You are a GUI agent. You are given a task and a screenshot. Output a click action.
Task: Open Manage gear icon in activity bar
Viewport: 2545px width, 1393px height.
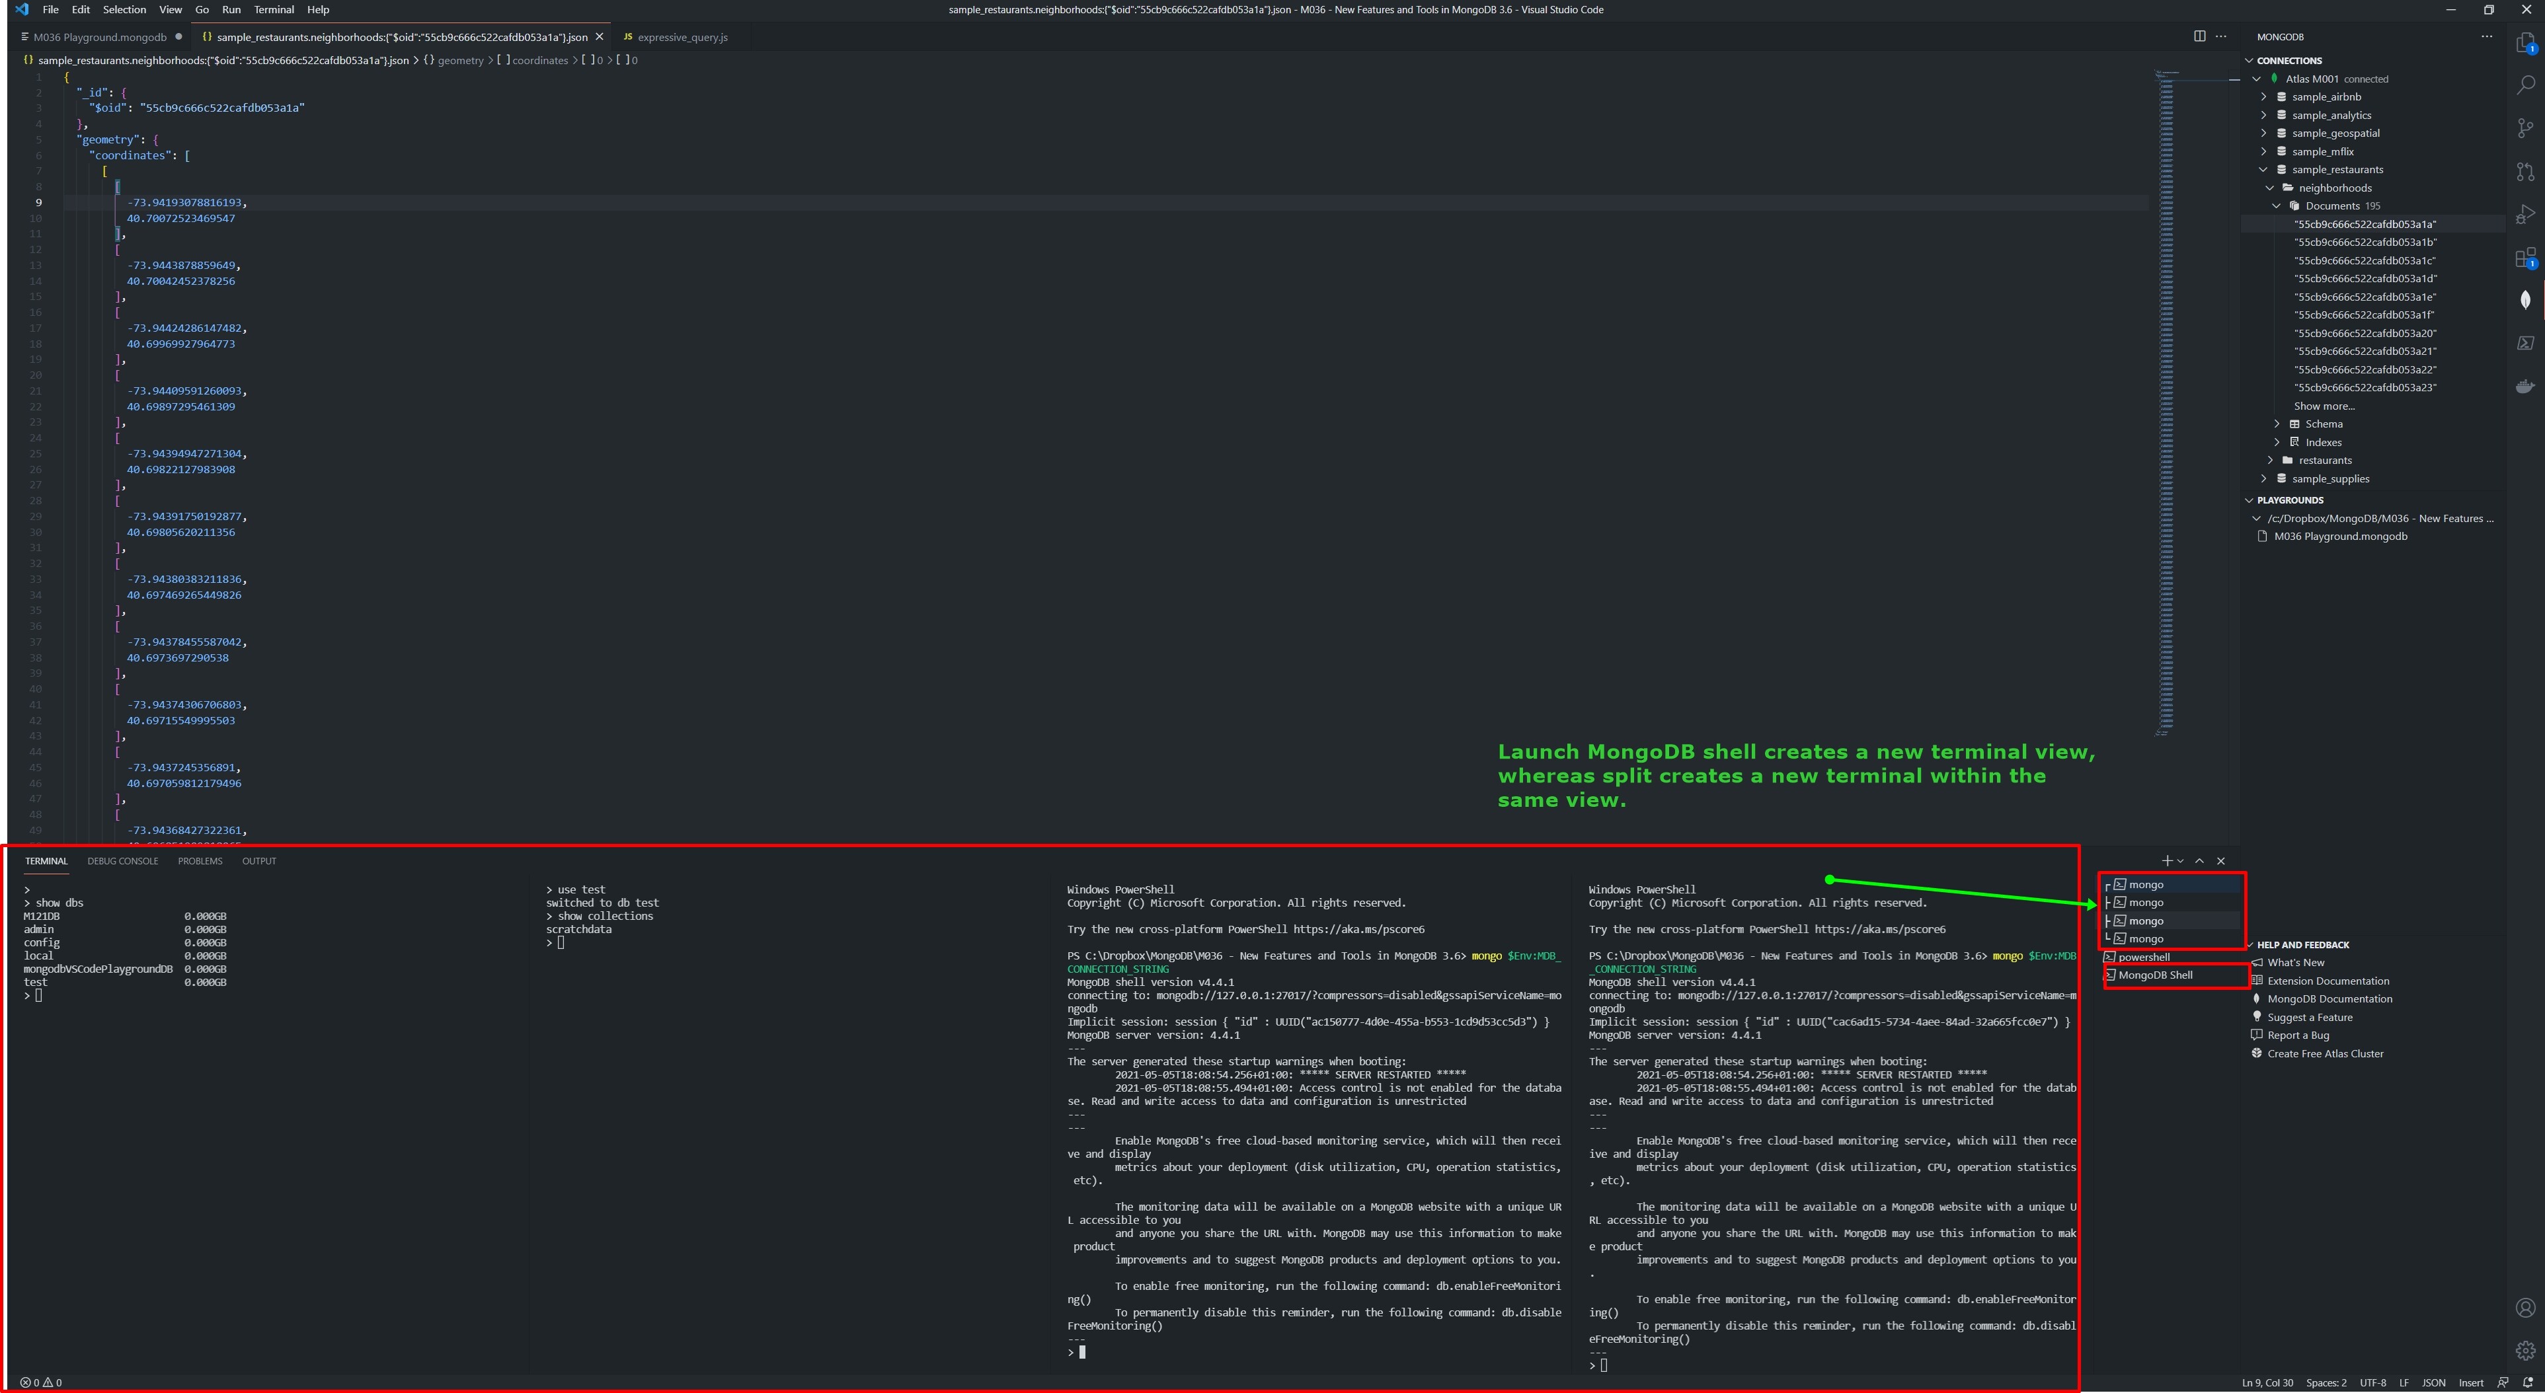[2525, 1349]
